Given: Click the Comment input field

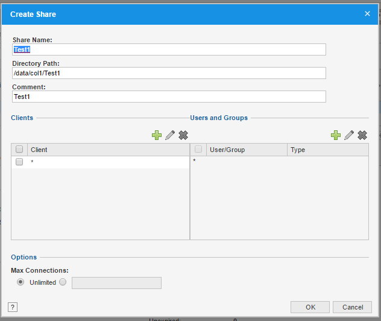Looking at the screenshot, I should [x=169, y=97].
